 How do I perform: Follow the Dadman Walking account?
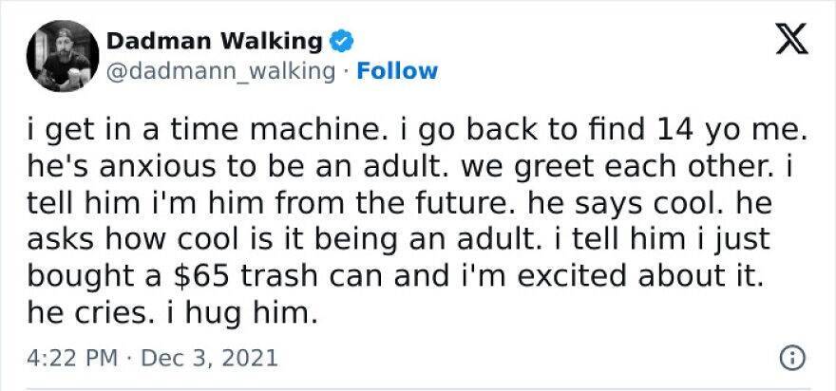pyautogui.click(x=397, y=71)
